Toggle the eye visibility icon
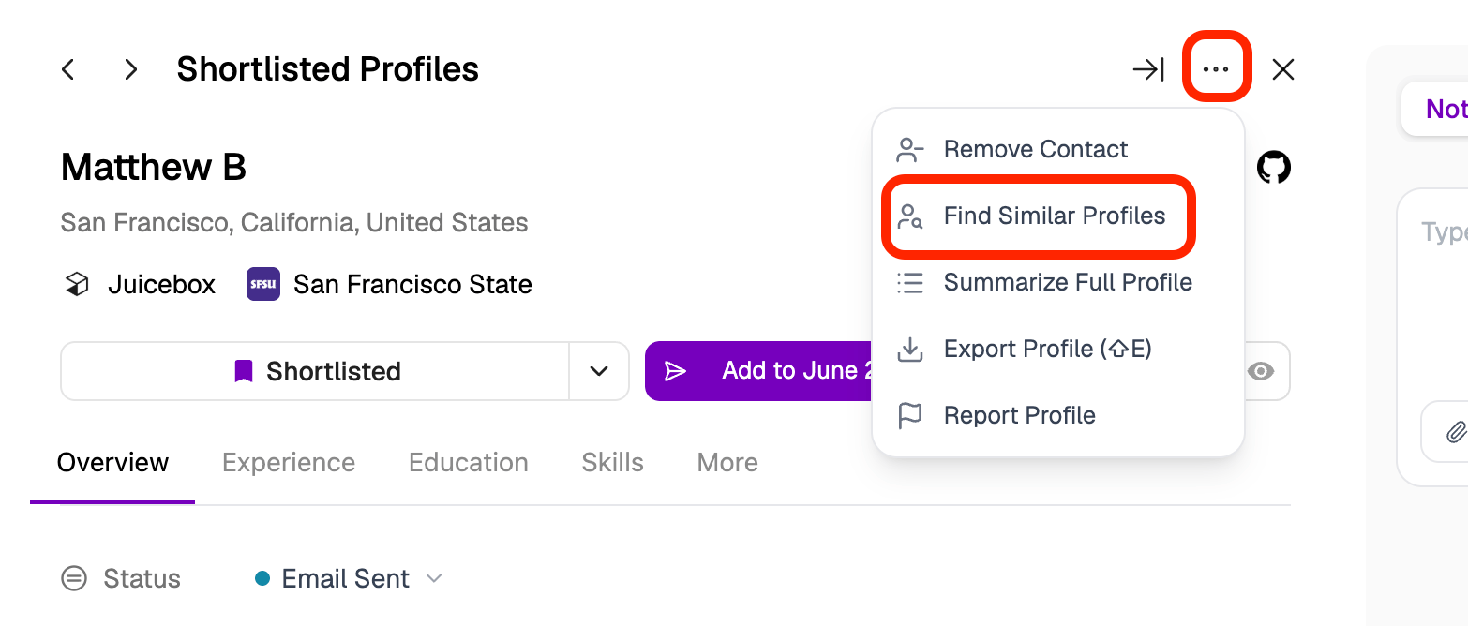1468x626 pixels. click(x=1261, y=371)
